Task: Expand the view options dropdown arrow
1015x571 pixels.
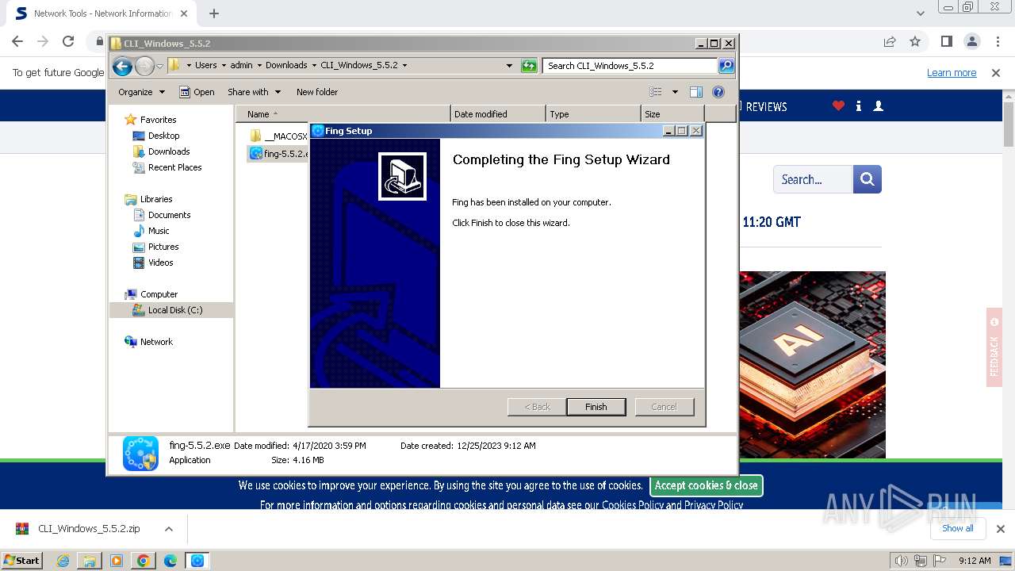Action: (x=675, y=92)
